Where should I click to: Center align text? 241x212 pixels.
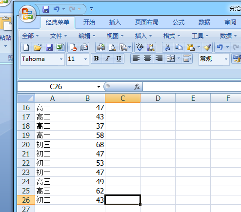coord(147,58)
